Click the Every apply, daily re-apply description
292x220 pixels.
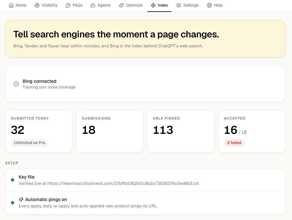[x=88, y=206]
